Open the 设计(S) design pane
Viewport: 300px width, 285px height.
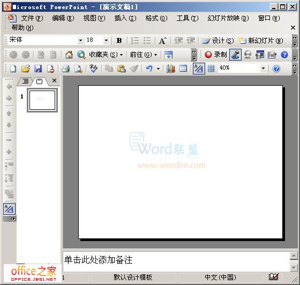(218, 41)
